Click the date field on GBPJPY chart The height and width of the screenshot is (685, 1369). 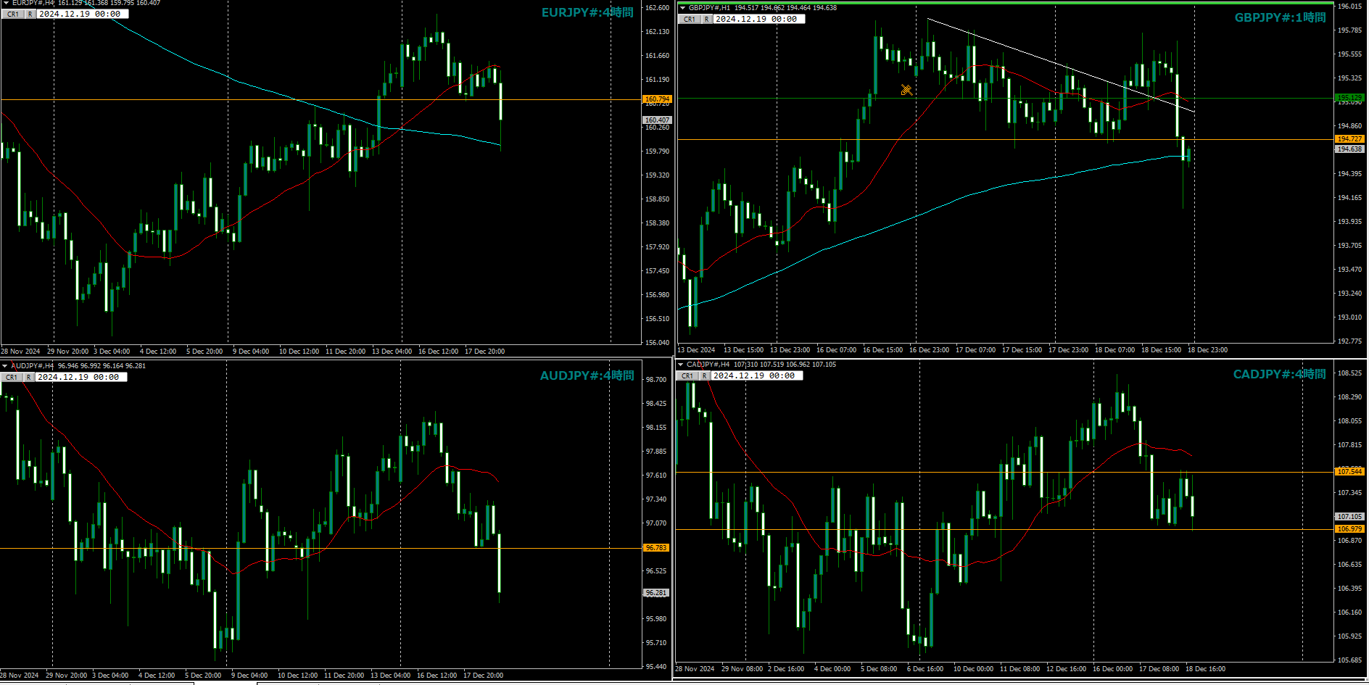(758, 19)
